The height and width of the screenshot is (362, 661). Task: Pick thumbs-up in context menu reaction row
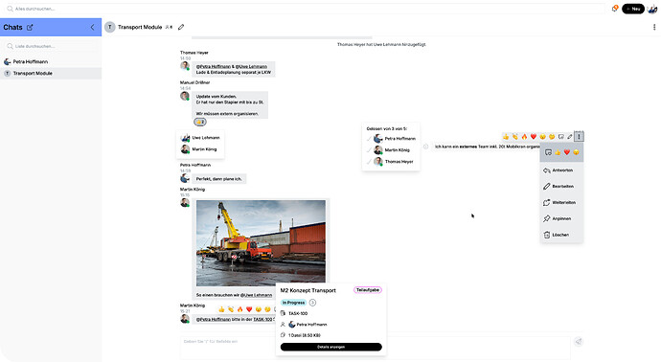tap(558, 152)
